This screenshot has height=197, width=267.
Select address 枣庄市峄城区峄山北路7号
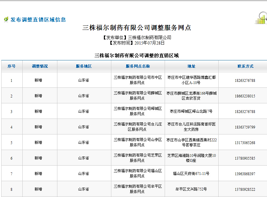pyautogui.click(x=191, y=111)
